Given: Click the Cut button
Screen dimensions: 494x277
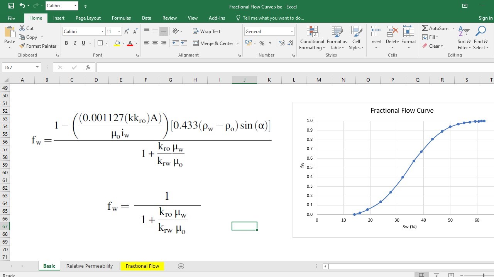Looking at the screenshot, I should [x=26, y=28].
